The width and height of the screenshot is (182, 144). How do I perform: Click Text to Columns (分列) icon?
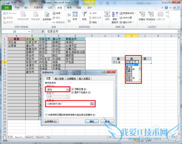coord(107,14)
